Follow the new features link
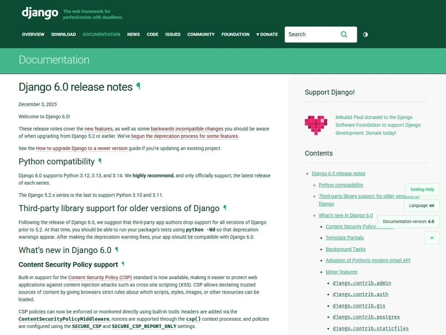The width and height of the screenshot is (446, 335). click(98, 129)
